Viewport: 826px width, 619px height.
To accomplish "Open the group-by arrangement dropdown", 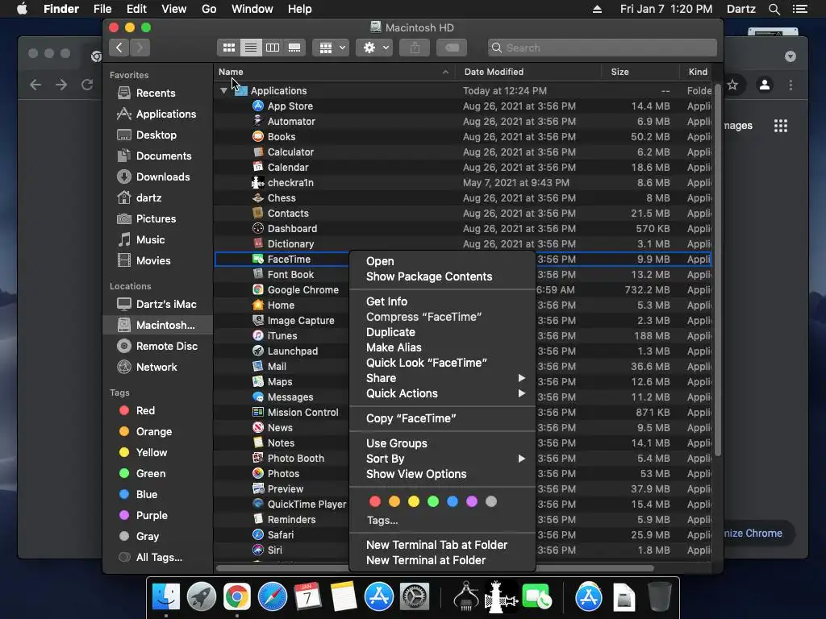I will coord(331,48).
